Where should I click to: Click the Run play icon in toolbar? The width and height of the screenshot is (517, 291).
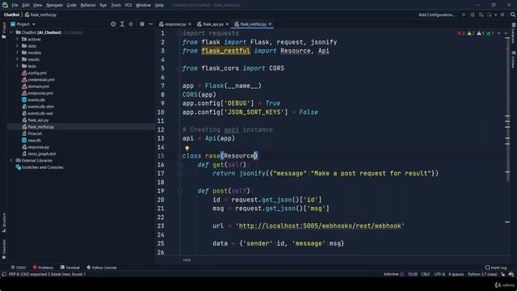pyautogui.click(x=464, y=15)
